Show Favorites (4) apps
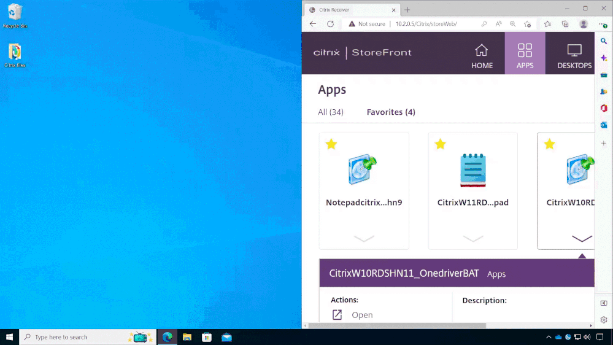This screenshot has height=345, width=613. point(391,112)
